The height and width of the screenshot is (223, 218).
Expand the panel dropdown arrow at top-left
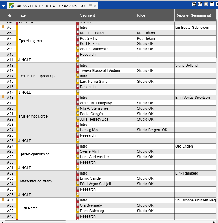point(3,6)
